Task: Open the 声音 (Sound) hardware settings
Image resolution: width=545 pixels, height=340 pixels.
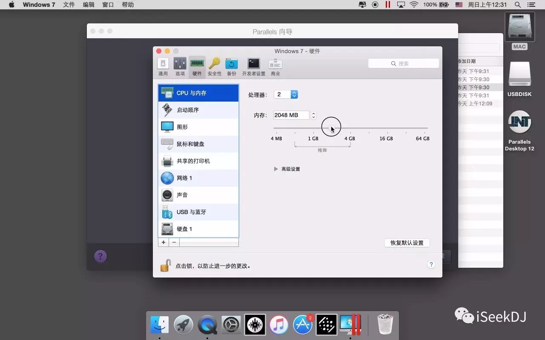Action: 198,195
